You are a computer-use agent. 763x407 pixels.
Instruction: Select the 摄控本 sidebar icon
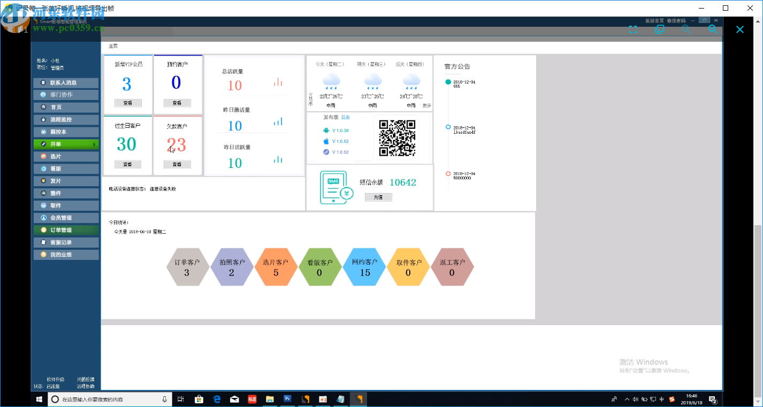coord(65,132)
